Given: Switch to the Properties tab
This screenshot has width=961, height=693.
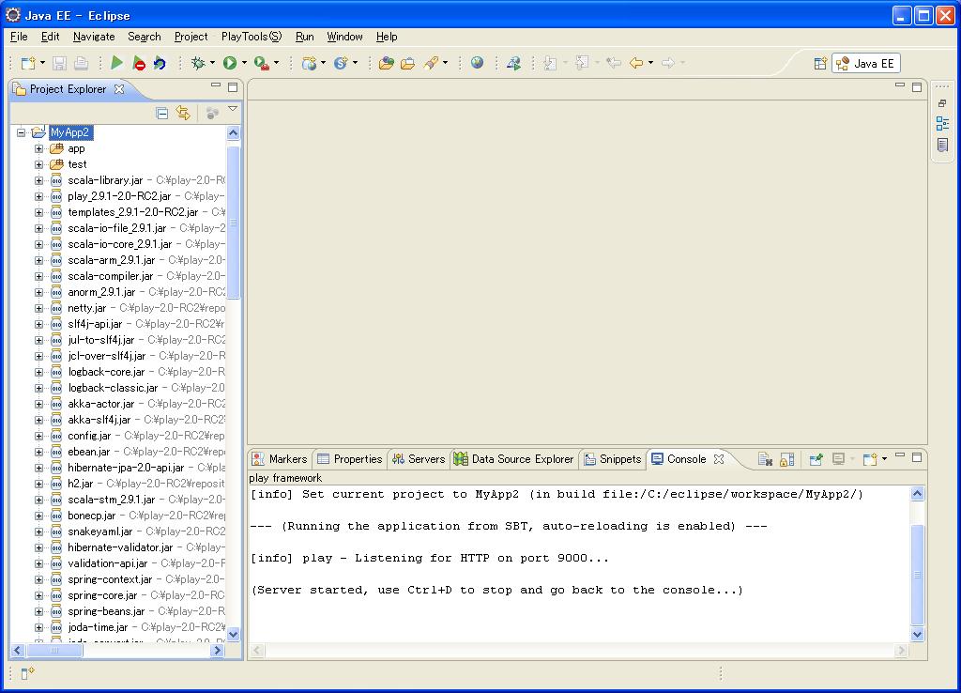Looking at the screenshot, I should (x=349, y=459).
